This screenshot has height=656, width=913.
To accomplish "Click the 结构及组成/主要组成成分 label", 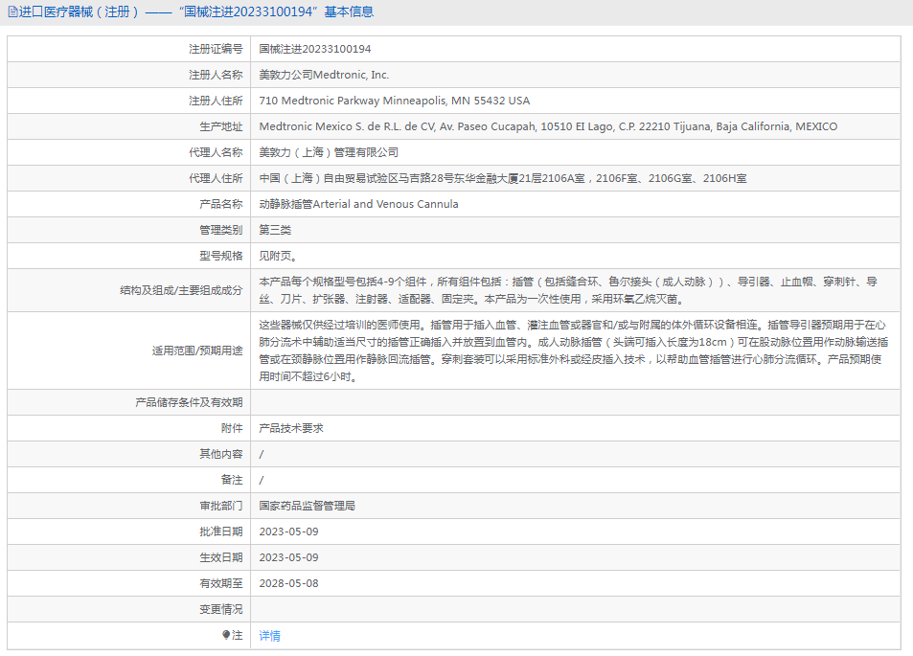I will 181,290.
